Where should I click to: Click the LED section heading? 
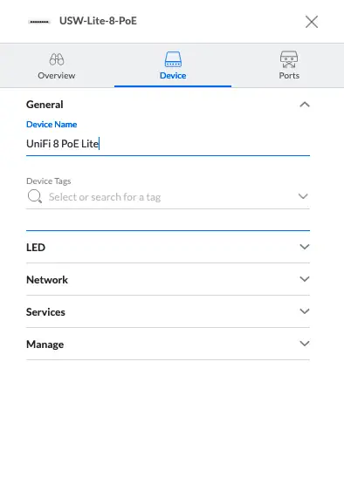pos(36,248)
